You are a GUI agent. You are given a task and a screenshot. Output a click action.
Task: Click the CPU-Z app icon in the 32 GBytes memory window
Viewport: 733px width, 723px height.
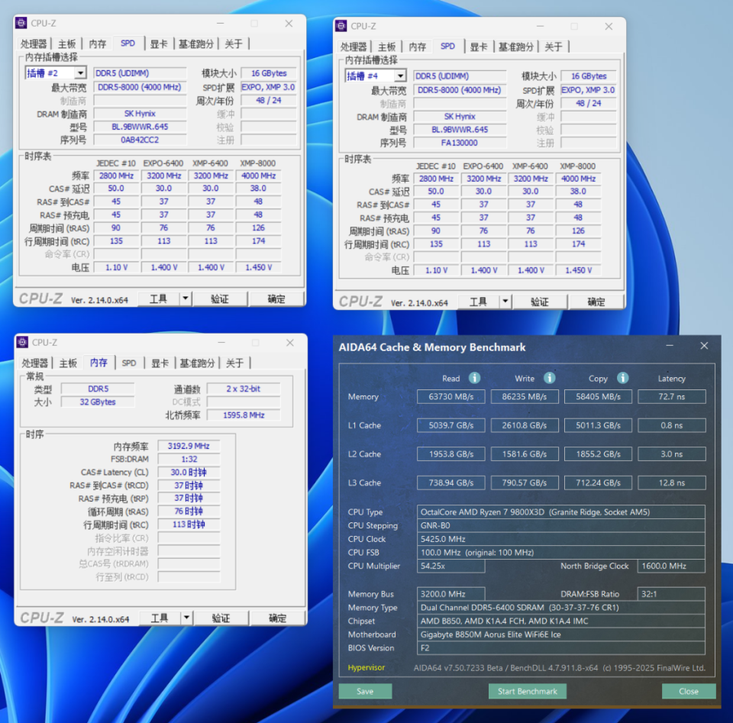(x=22, y=342)
